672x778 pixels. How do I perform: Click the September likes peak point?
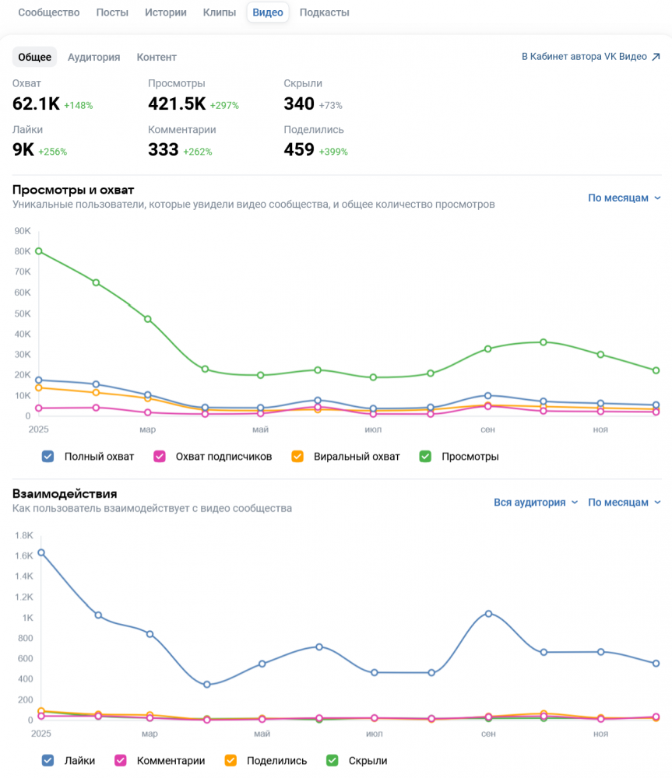click(x=488, y=614)
